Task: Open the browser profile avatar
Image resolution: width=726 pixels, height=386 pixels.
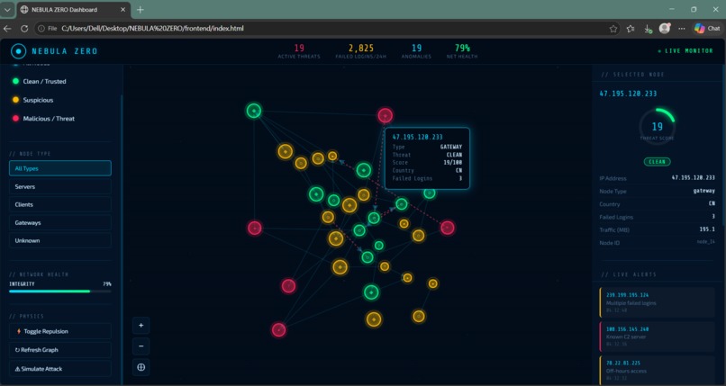Action: tap(665, 29)
